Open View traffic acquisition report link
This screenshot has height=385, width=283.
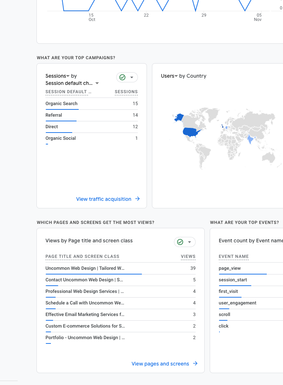coord(104,199)
